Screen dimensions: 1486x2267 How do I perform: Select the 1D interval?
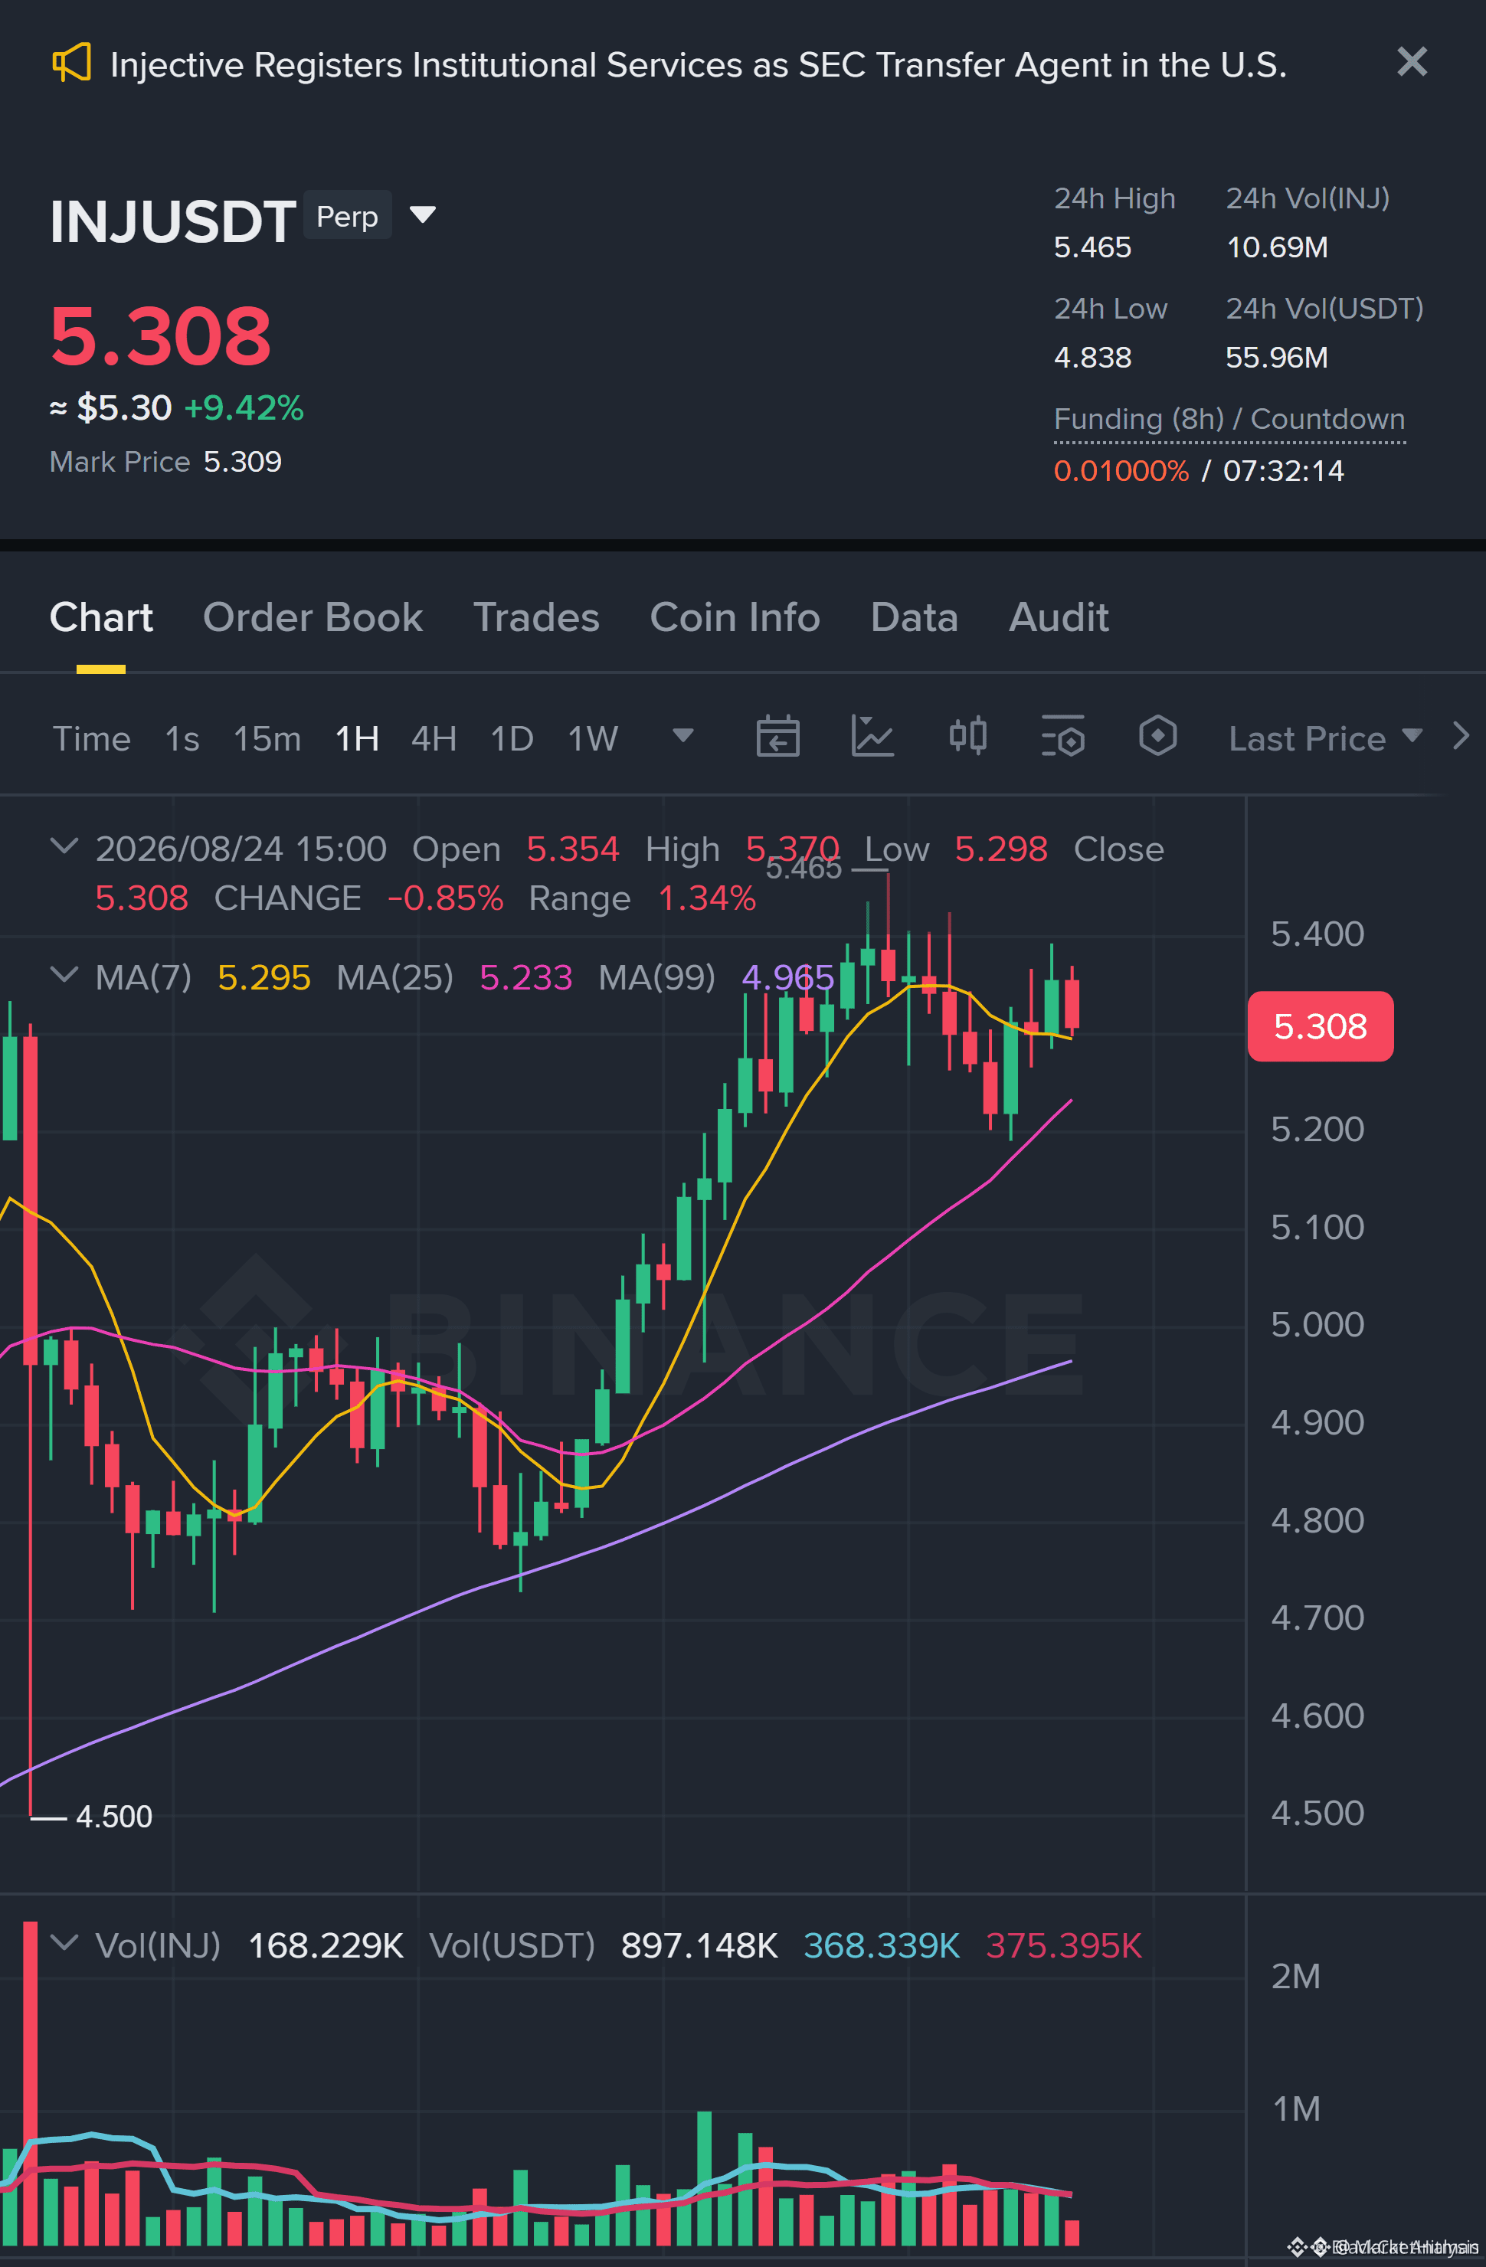coord(512,738)
